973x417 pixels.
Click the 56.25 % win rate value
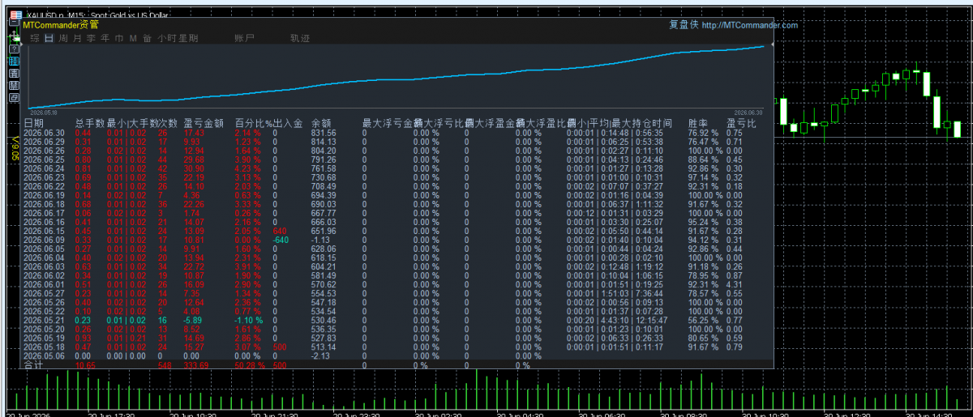click(703, 320)
